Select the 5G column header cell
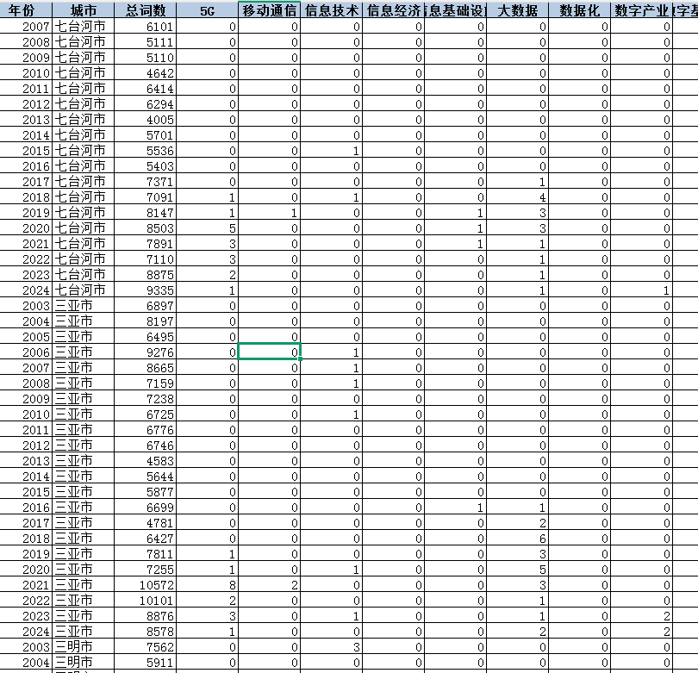The image size is (698, 673). click(x=207, y=10)
